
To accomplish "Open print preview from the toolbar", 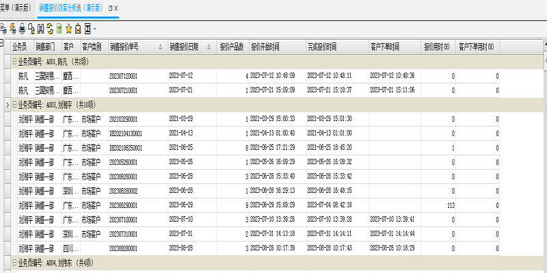I will (3, 29).
